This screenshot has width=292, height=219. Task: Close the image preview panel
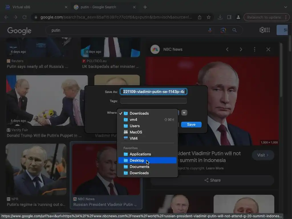pos(268,49)
